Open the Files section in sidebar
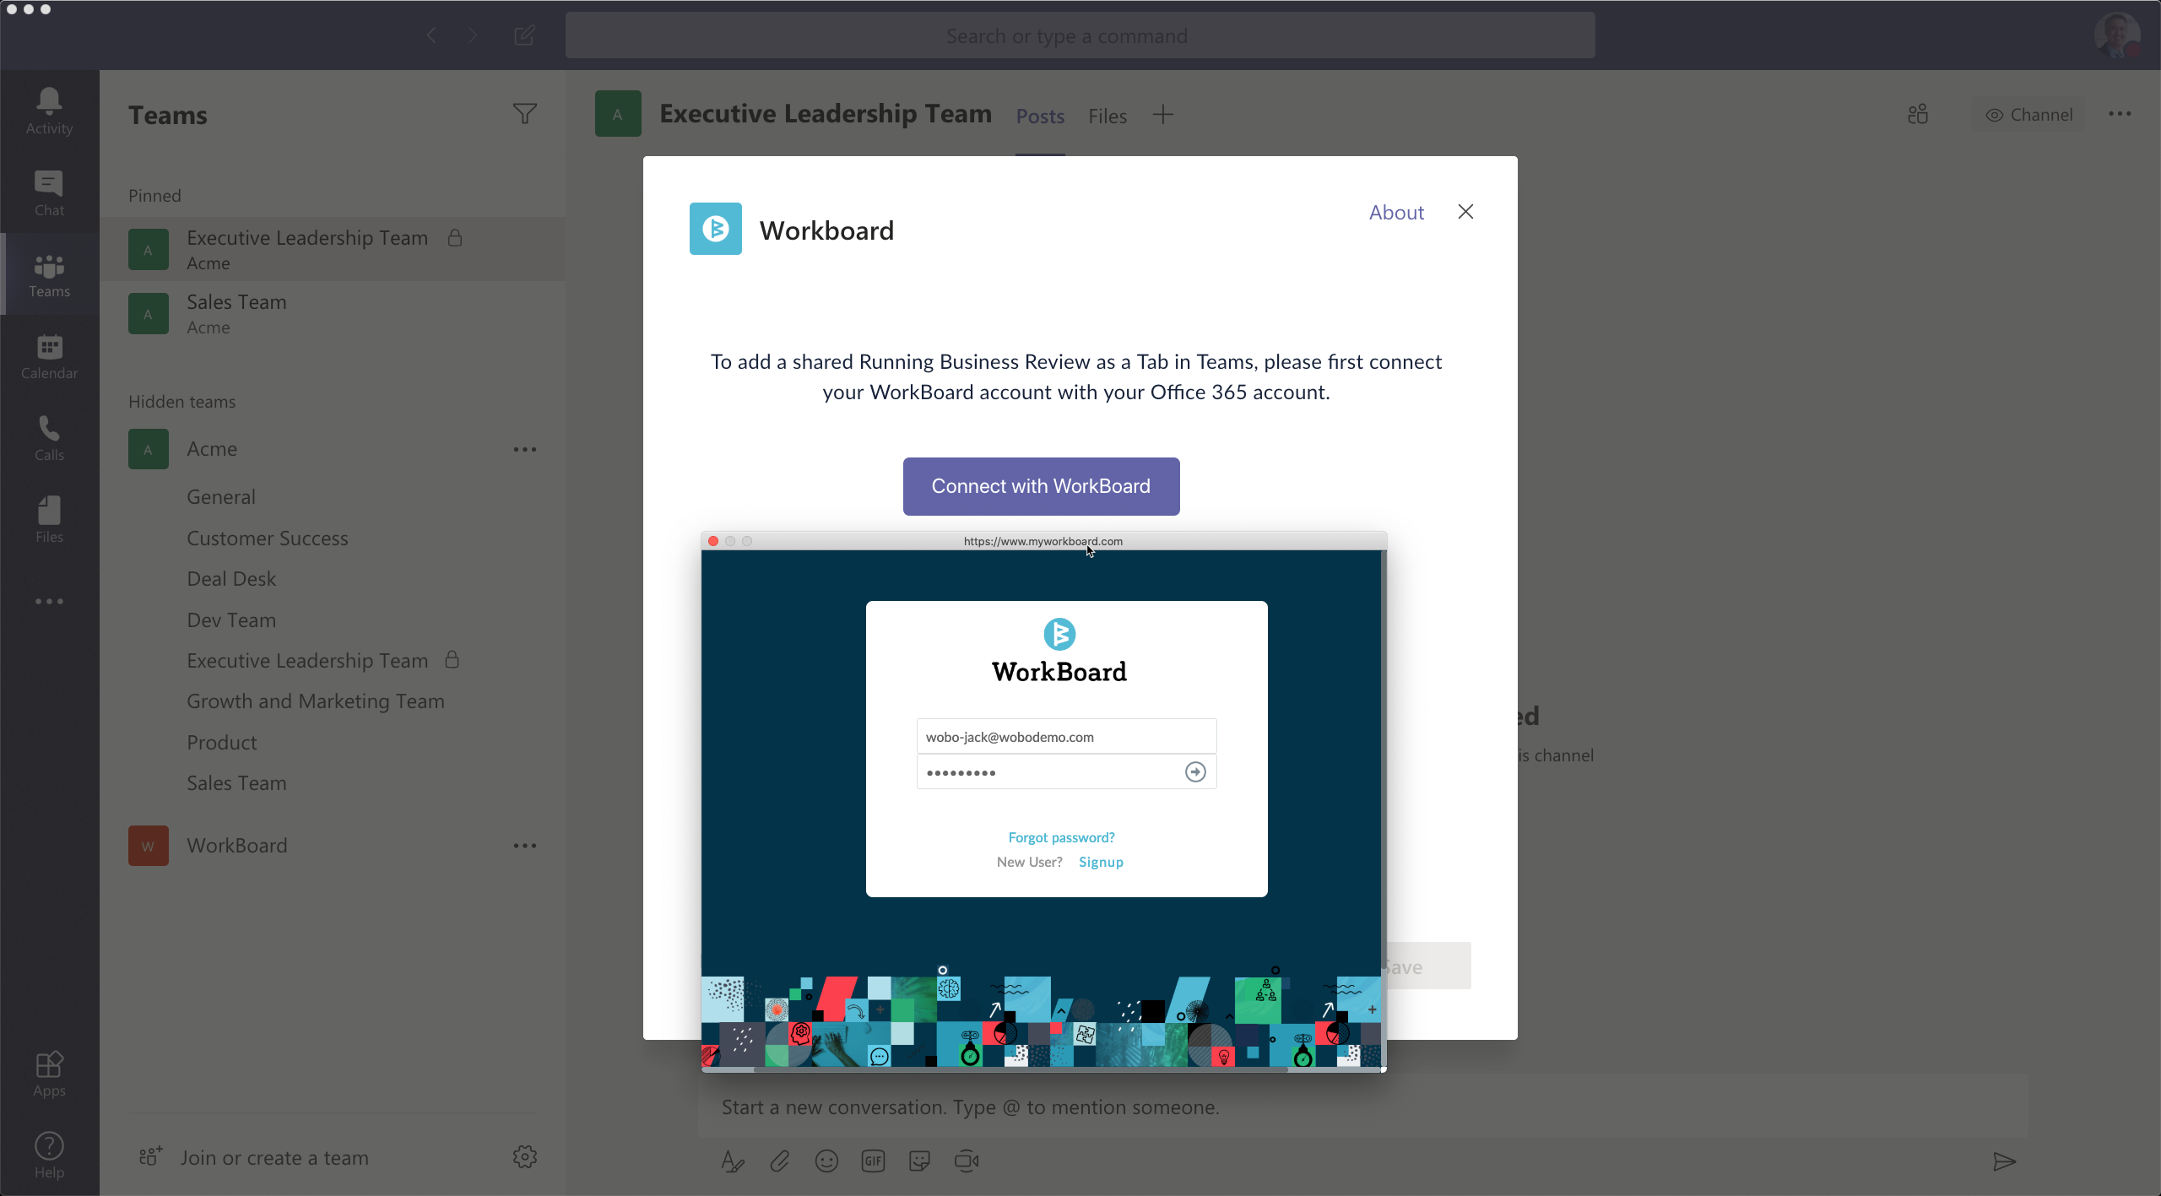Screen dimensions: 2161x1196 click(49, 520)
